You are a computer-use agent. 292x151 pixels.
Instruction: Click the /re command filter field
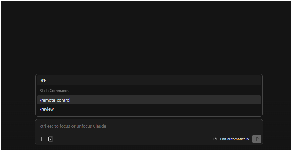click(149, 80)
